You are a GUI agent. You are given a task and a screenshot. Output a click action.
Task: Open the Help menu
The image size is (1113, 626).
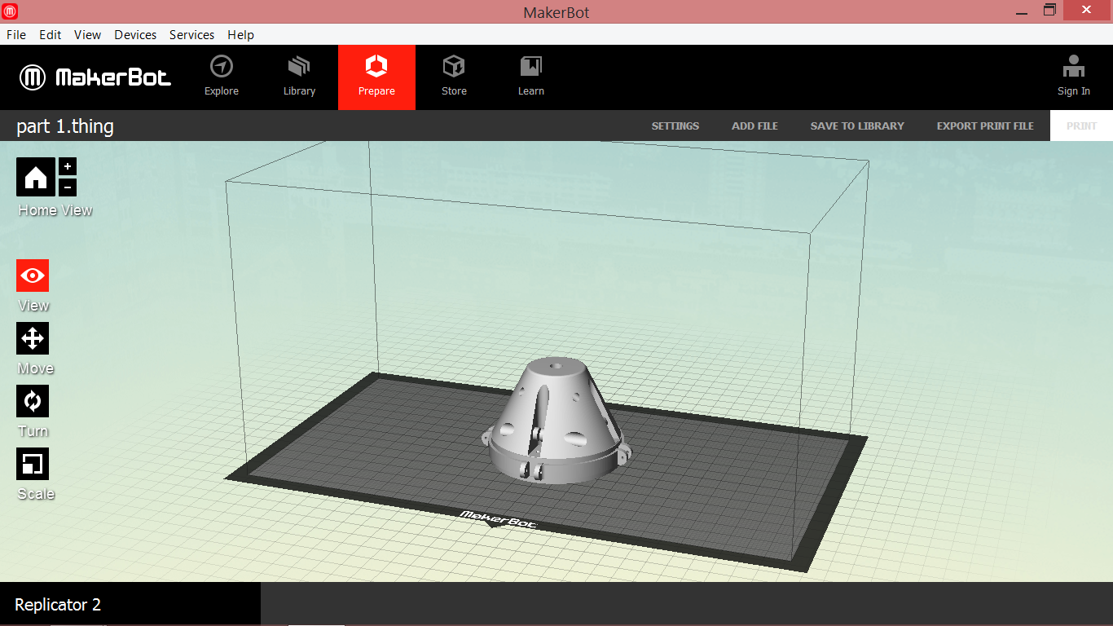(x=240, y=35)
